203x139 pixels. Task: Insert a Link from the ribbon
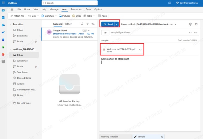click(x=32, y=16)
